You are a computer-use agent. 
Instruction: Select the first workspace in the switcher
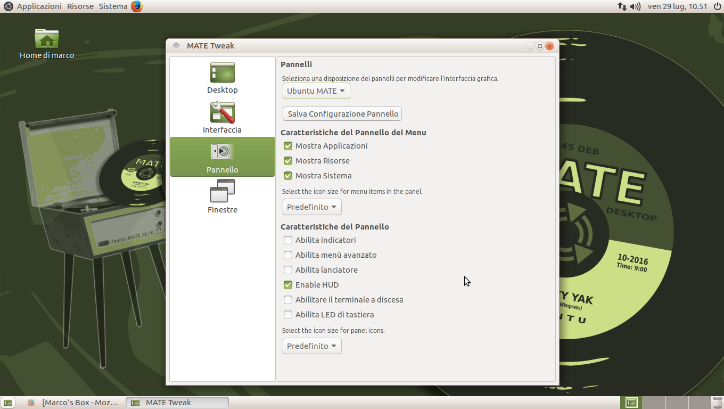tap(631, 403)
